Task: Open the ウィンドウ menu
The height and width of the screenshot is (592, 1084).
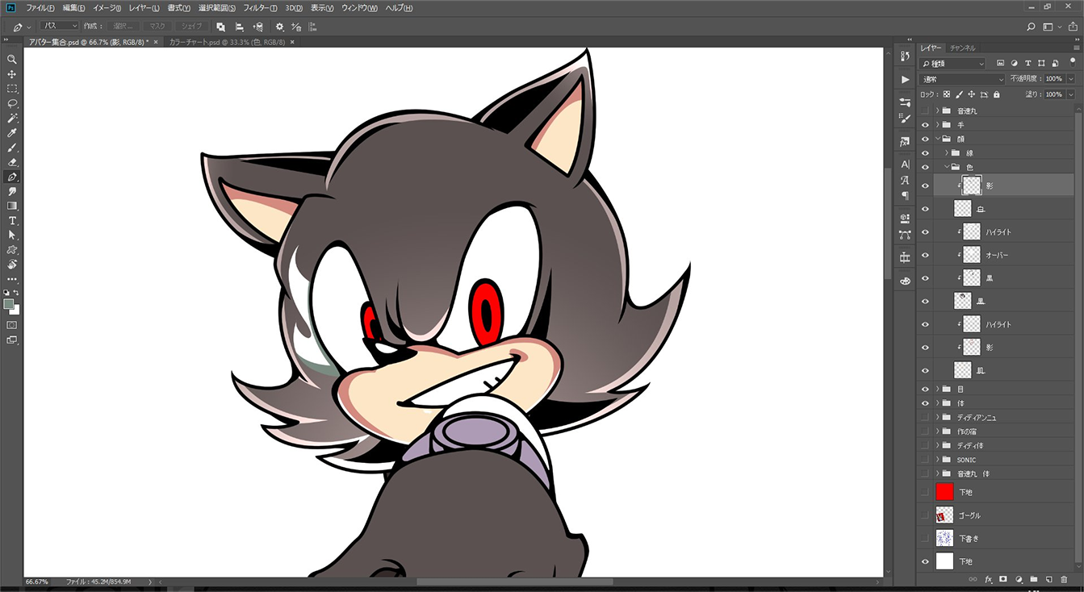Action: (x=359, y=8)
